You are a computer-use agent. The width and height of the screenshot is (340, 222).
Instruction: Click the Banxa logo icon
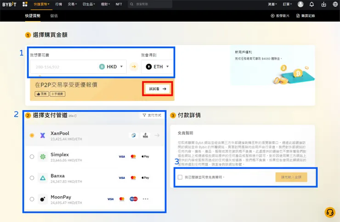(x=43, y=178)
